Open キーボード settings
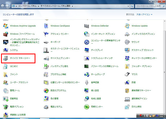Screen dimensions: 166x119 [52, 42]
